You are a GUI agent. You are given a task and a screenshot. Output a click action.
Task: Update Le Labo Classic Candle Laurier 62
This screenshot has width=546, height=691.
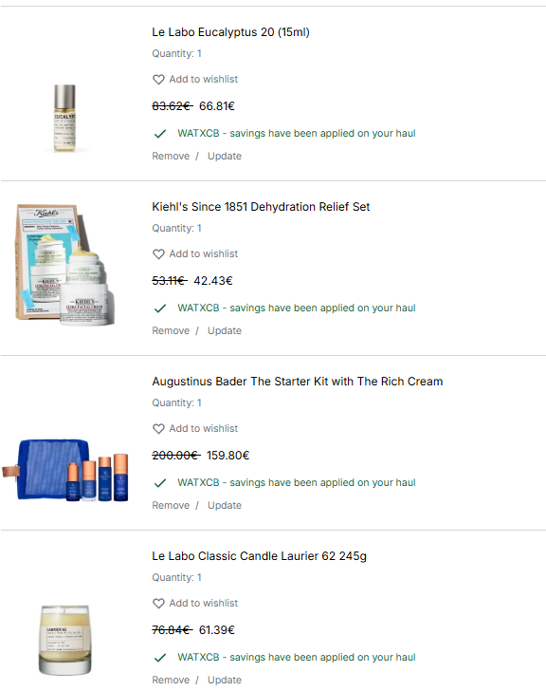[x=225, y=680]
